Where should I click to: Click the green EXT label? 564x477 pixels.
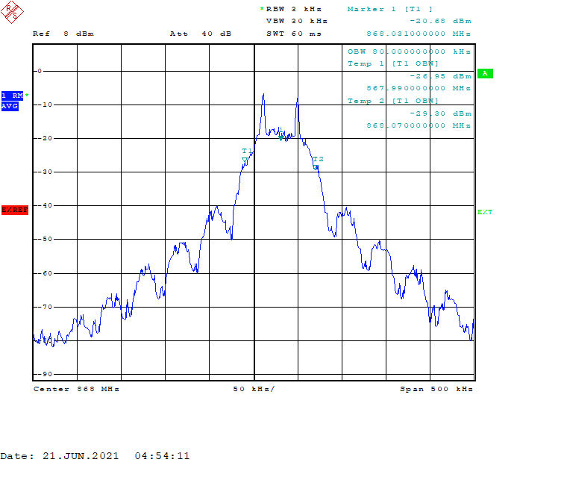(484, 212)
